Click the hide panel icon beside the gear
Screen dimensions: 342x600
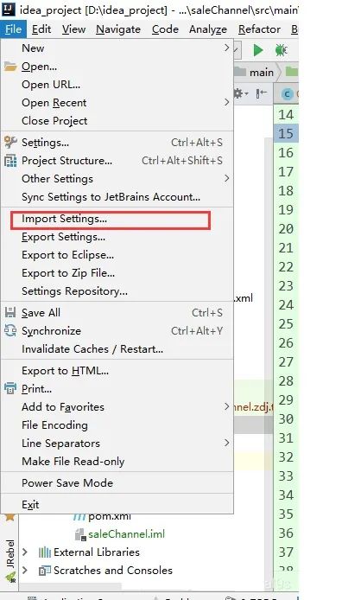263,93
